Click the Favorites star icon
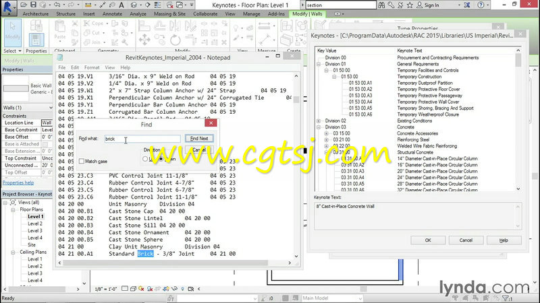 [x=410, y=5]
